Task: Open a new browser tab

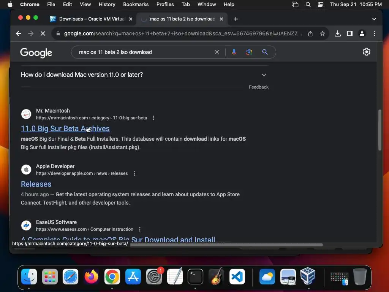Action: (236, 19)
